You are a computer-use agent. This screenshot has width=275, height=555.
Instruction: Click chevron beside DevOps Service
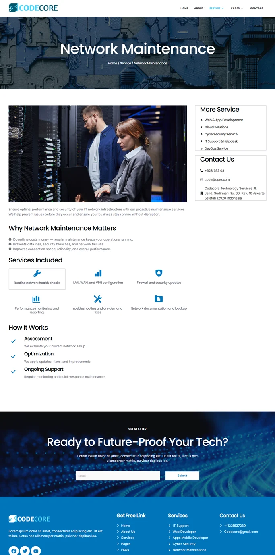point(201,148)
